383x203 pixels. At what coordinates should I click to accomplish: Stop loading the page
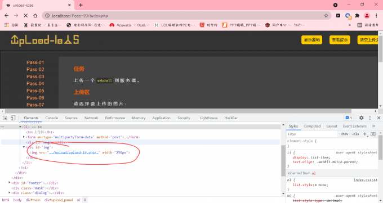pos(25,16)
